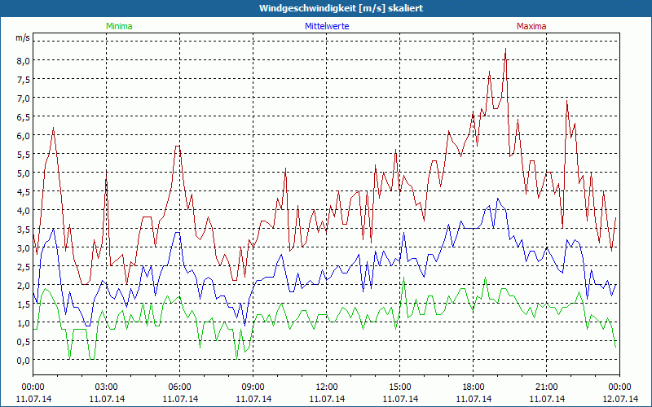Click the 3,0 y-axis value
The image size is (652, 407).
[24, 247]
